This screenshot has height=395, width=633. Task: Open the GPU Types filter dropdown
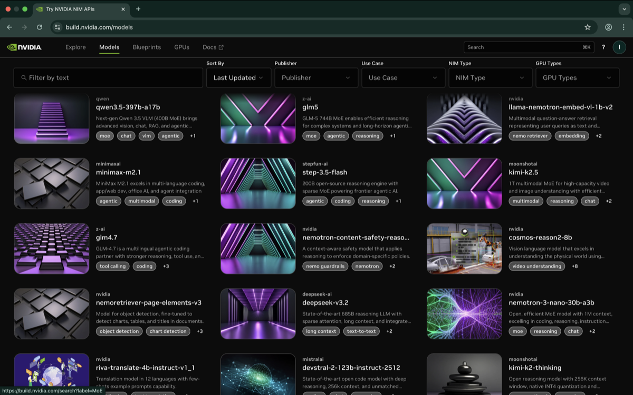(577, 78)
